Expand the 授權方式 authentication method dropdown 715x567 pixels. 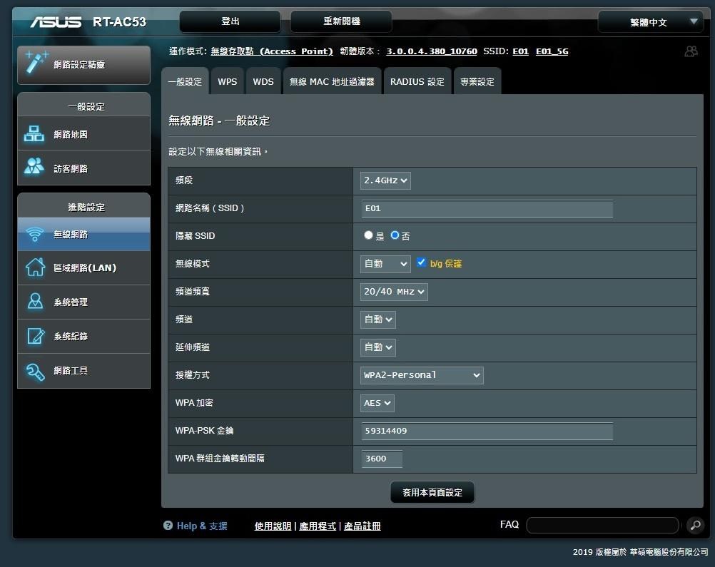click(x=421, y=375)
